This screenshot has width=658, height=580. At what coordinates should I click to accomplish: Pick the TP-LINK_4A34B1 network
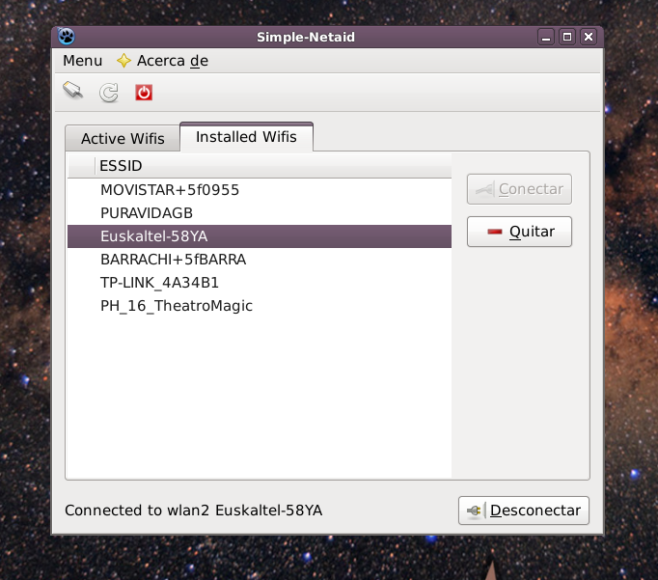coord(159,283)
